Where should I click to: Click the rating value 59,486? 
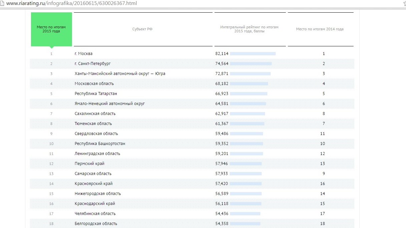point(222,134)
